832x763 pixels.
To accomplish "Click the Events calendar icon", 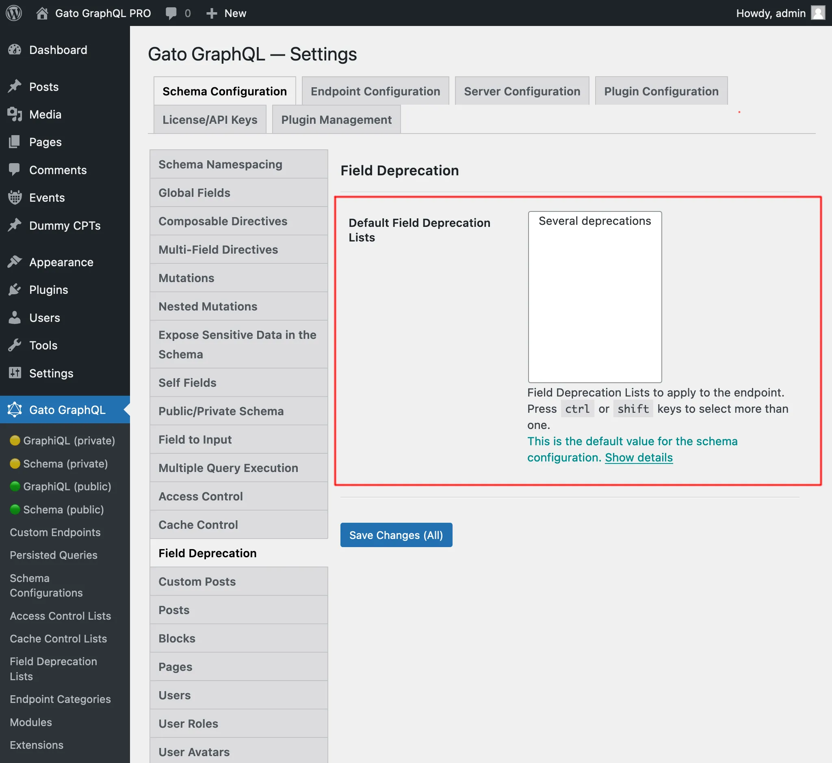I will pos(15,197).
